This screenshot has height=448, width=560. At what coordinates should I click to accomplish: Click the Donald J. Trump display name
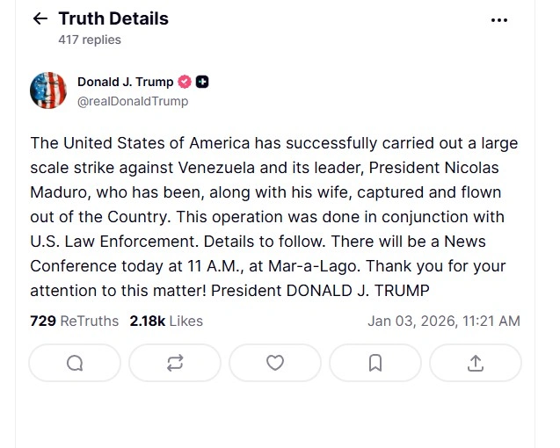click(125, 82)
